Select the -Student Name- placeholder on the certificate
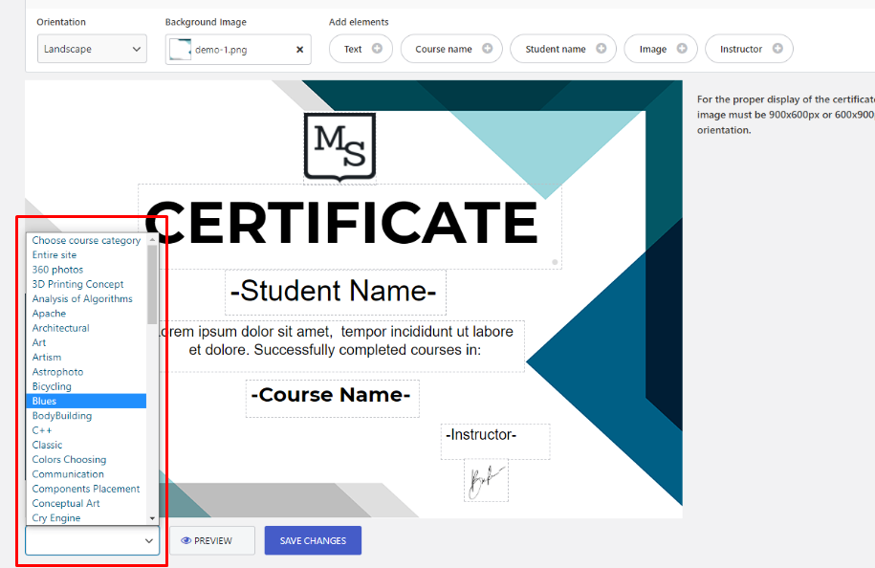 [x=336, y=293]
